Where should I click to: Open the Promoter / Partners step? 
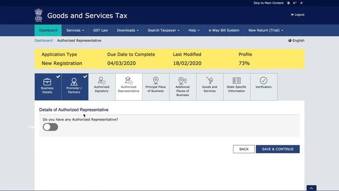[75, 86]
